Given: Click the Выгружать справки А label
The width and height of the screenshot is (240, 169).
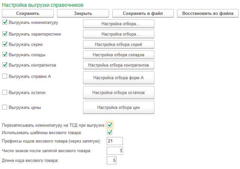Looking at the screenshot, I should click(30, 76).
